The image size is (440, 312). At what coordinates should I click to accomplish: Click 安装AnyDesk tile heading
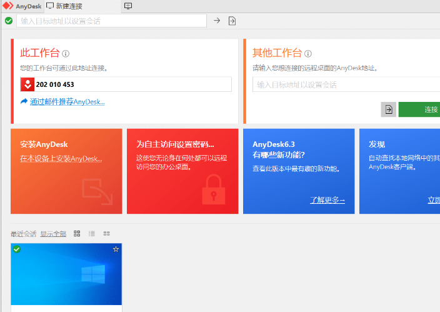[44, 144]
